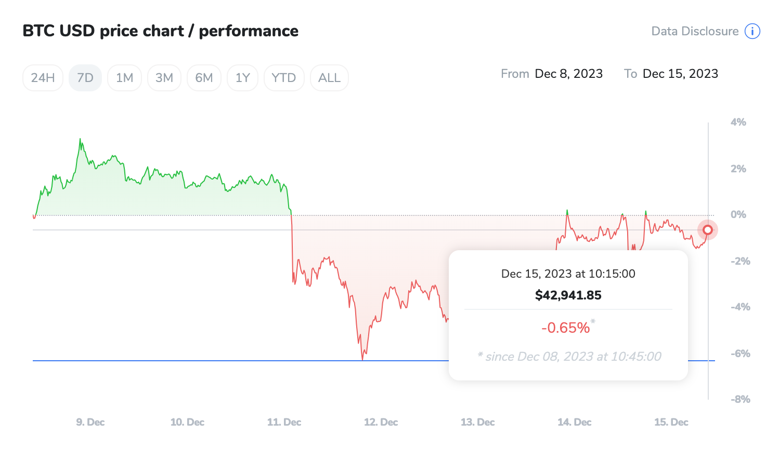Select the 1Y time range

[242, 77]
